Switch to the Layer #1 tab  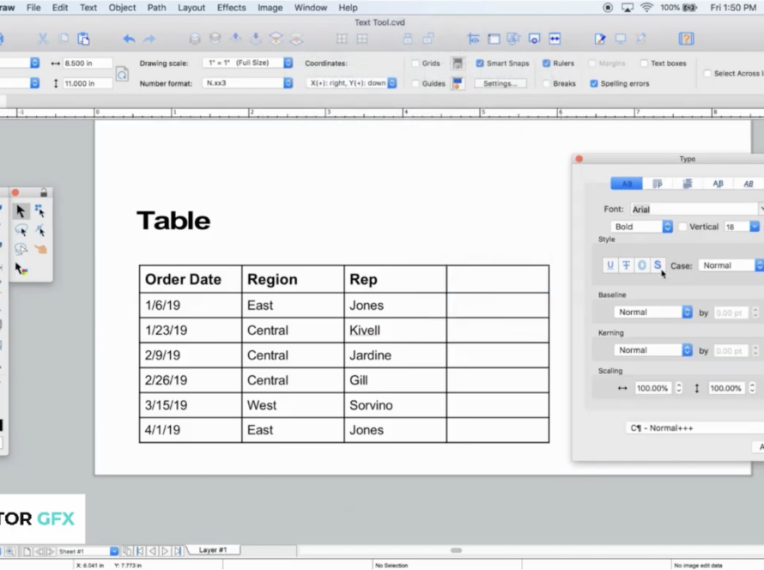pos(213,550)
